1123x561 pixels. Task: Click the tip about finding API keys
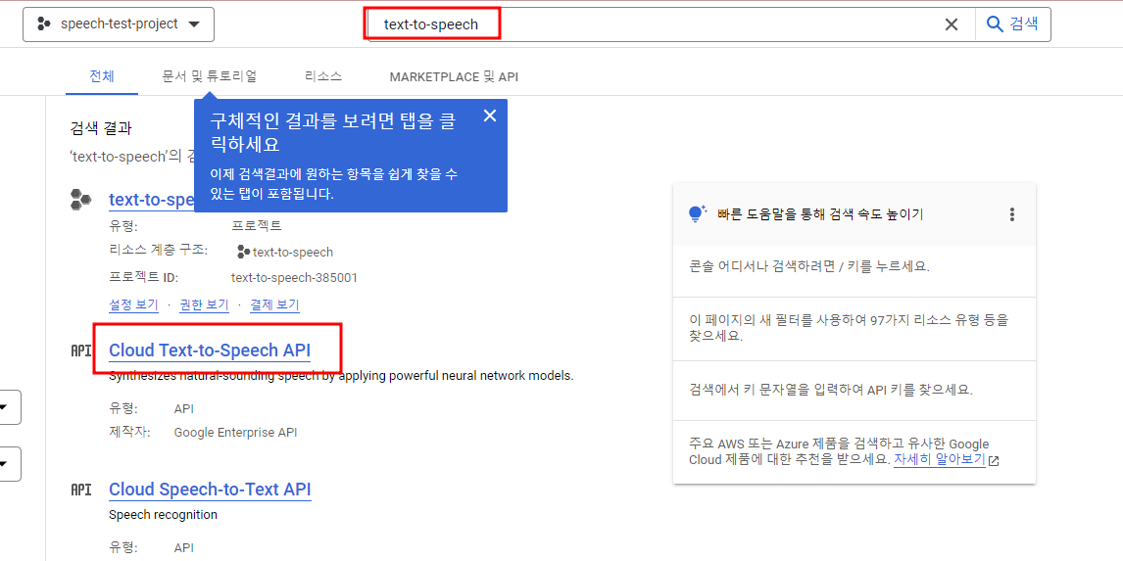(x=831, y=390)
